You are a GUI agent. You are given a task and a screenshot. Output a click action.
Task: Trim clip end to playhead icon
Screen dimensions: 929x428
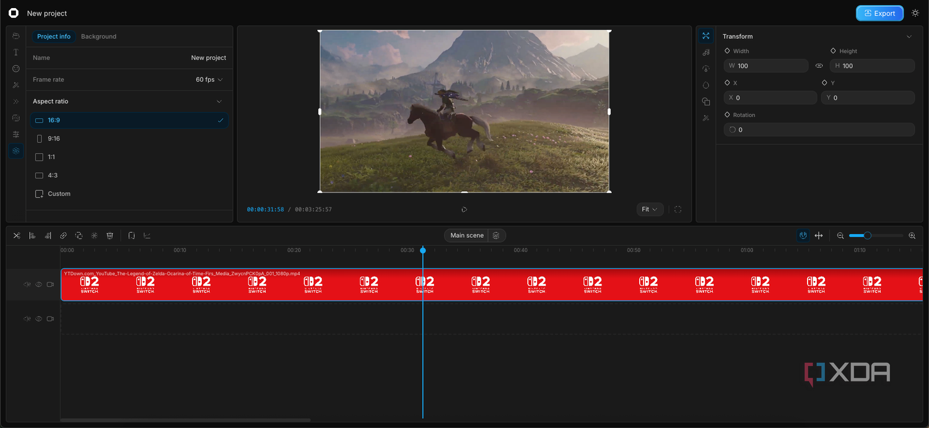click(48, 235)
